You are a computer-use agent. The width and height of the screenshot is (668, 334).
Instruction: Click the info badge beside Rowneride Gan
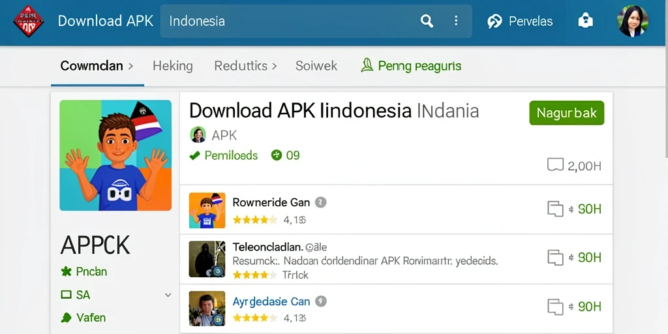coord(321,202)
